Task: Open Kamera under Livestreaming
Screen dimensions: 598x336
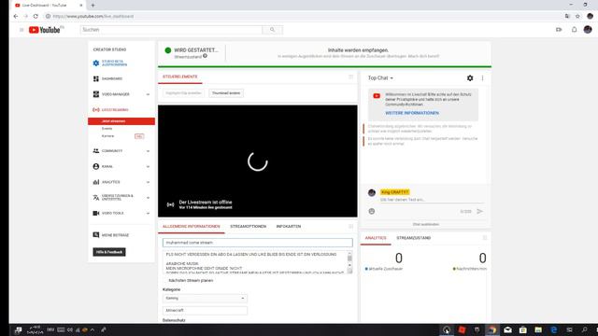Action: point(107,136)
